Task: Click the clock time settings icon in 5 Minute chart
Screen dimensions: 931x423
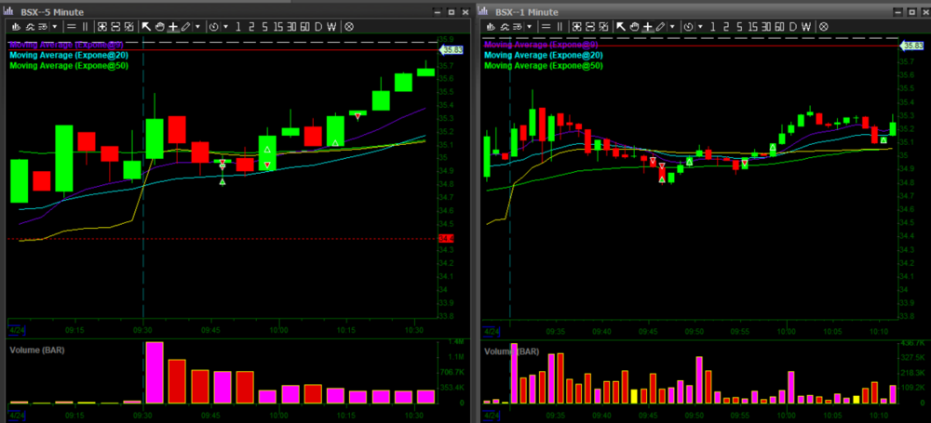Action: tap(213, 27)
